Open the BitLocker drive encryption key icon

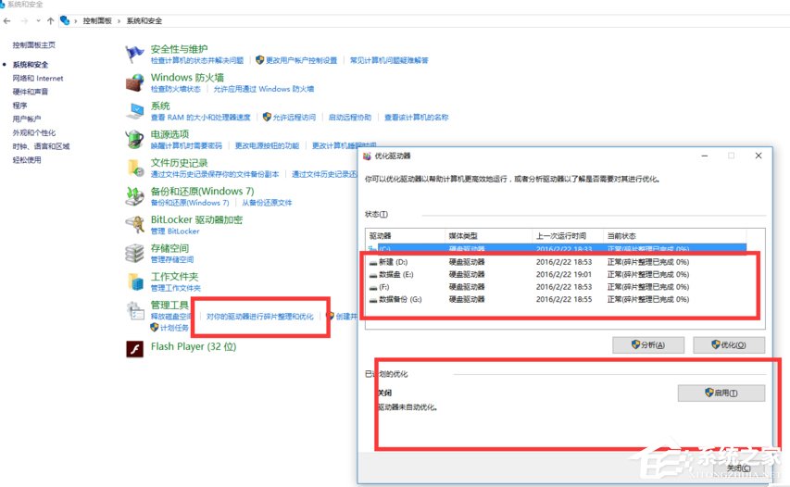135,224
